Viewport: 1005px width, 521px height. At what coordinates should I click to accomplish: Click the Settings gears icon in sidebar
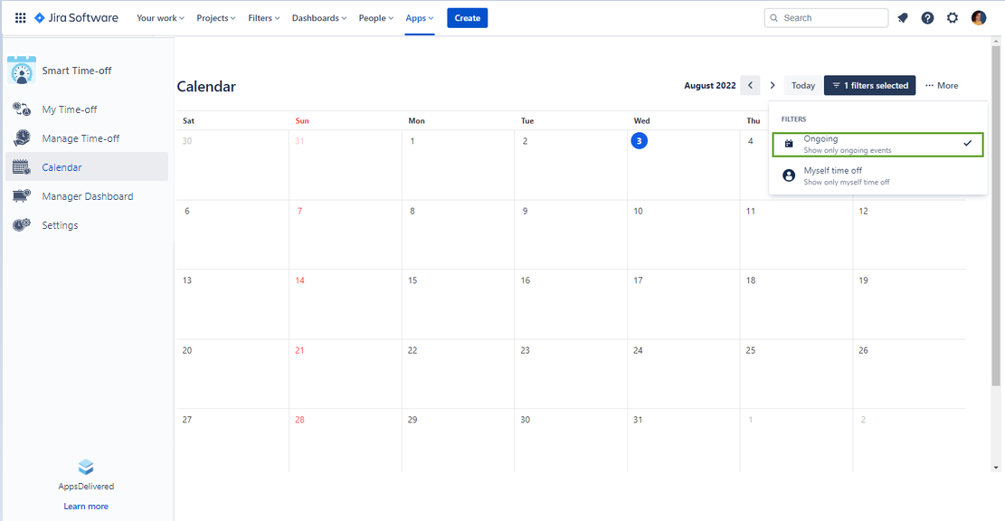pos(22,225)
